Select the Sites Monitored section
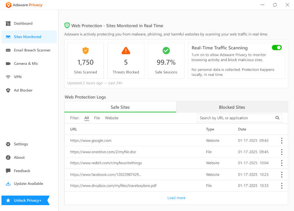 point(27,37)
